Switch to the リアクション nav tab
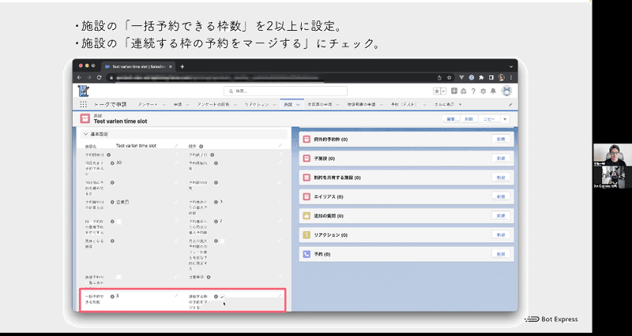This screenshot has width=632, height=336. (256, 105)
